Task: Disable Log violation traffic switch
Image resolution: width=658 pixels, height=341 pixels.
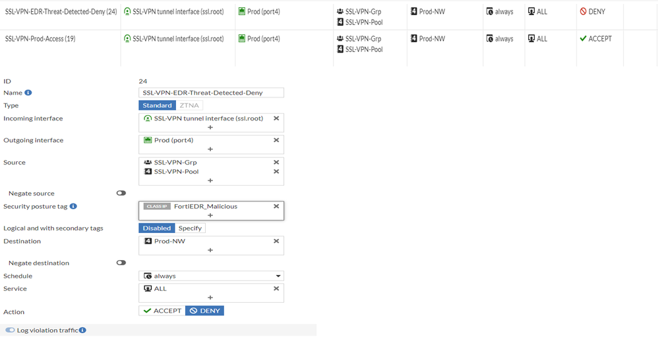Action: [x=10, y=330]
